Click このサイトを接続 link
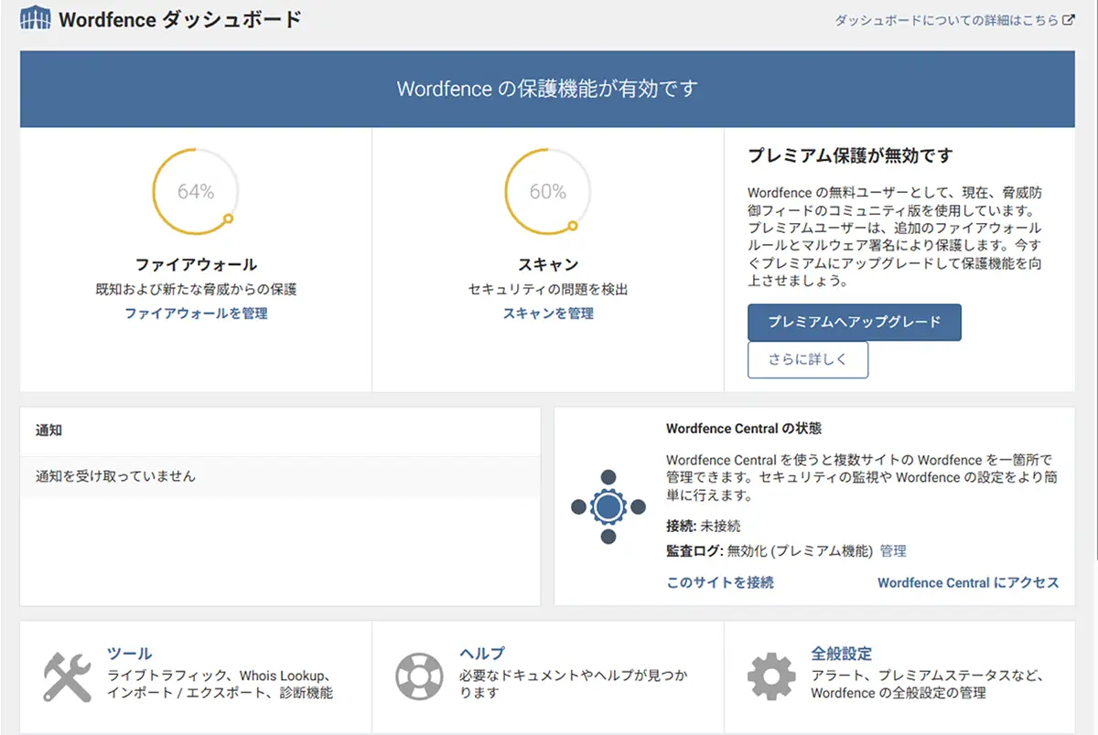This screenshot has width=1098, height=735. (x=720, y=582)
